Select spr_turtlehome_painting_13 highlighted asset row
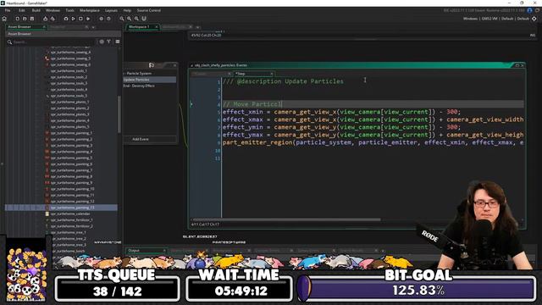Screen dimensions: 542x305 coord(61,208)
